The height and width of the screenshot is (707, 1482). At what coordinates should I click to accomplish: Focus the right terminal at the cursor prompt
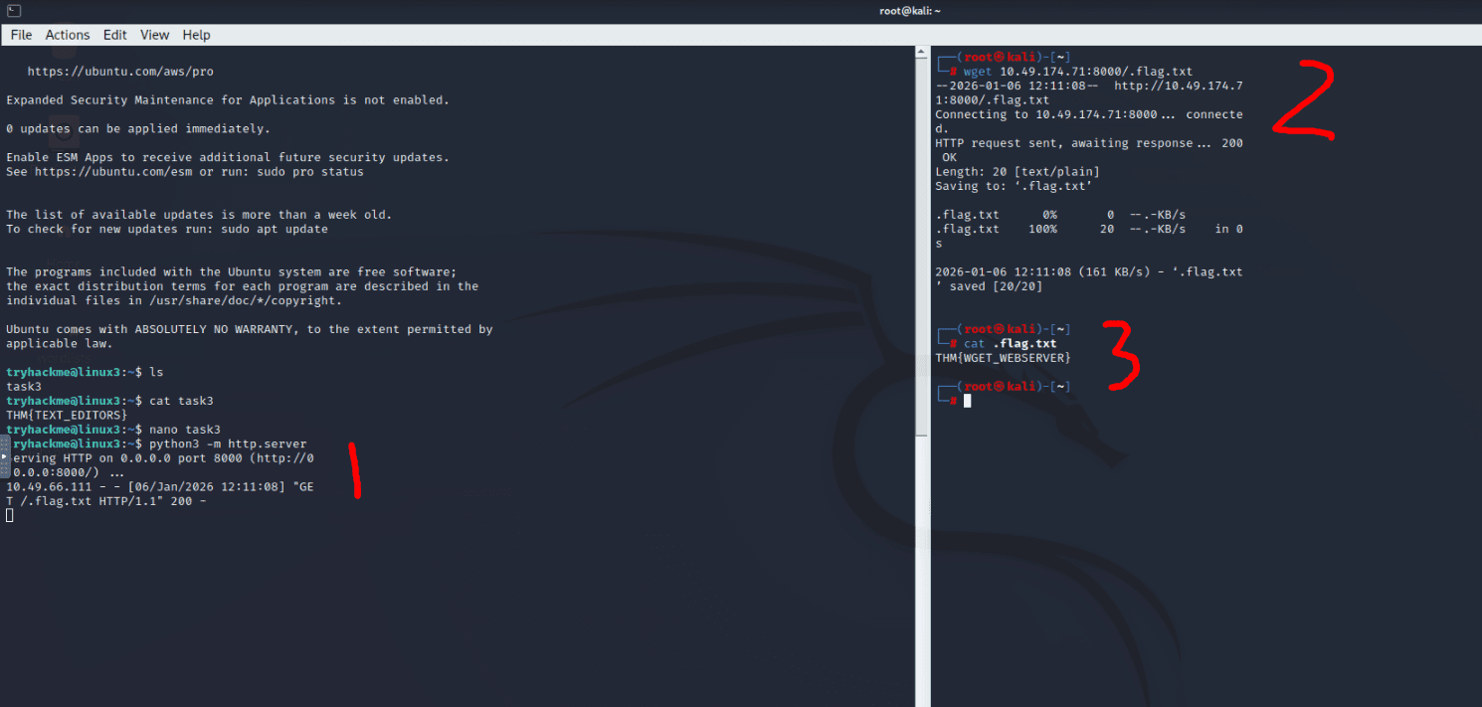coord(967,401)
